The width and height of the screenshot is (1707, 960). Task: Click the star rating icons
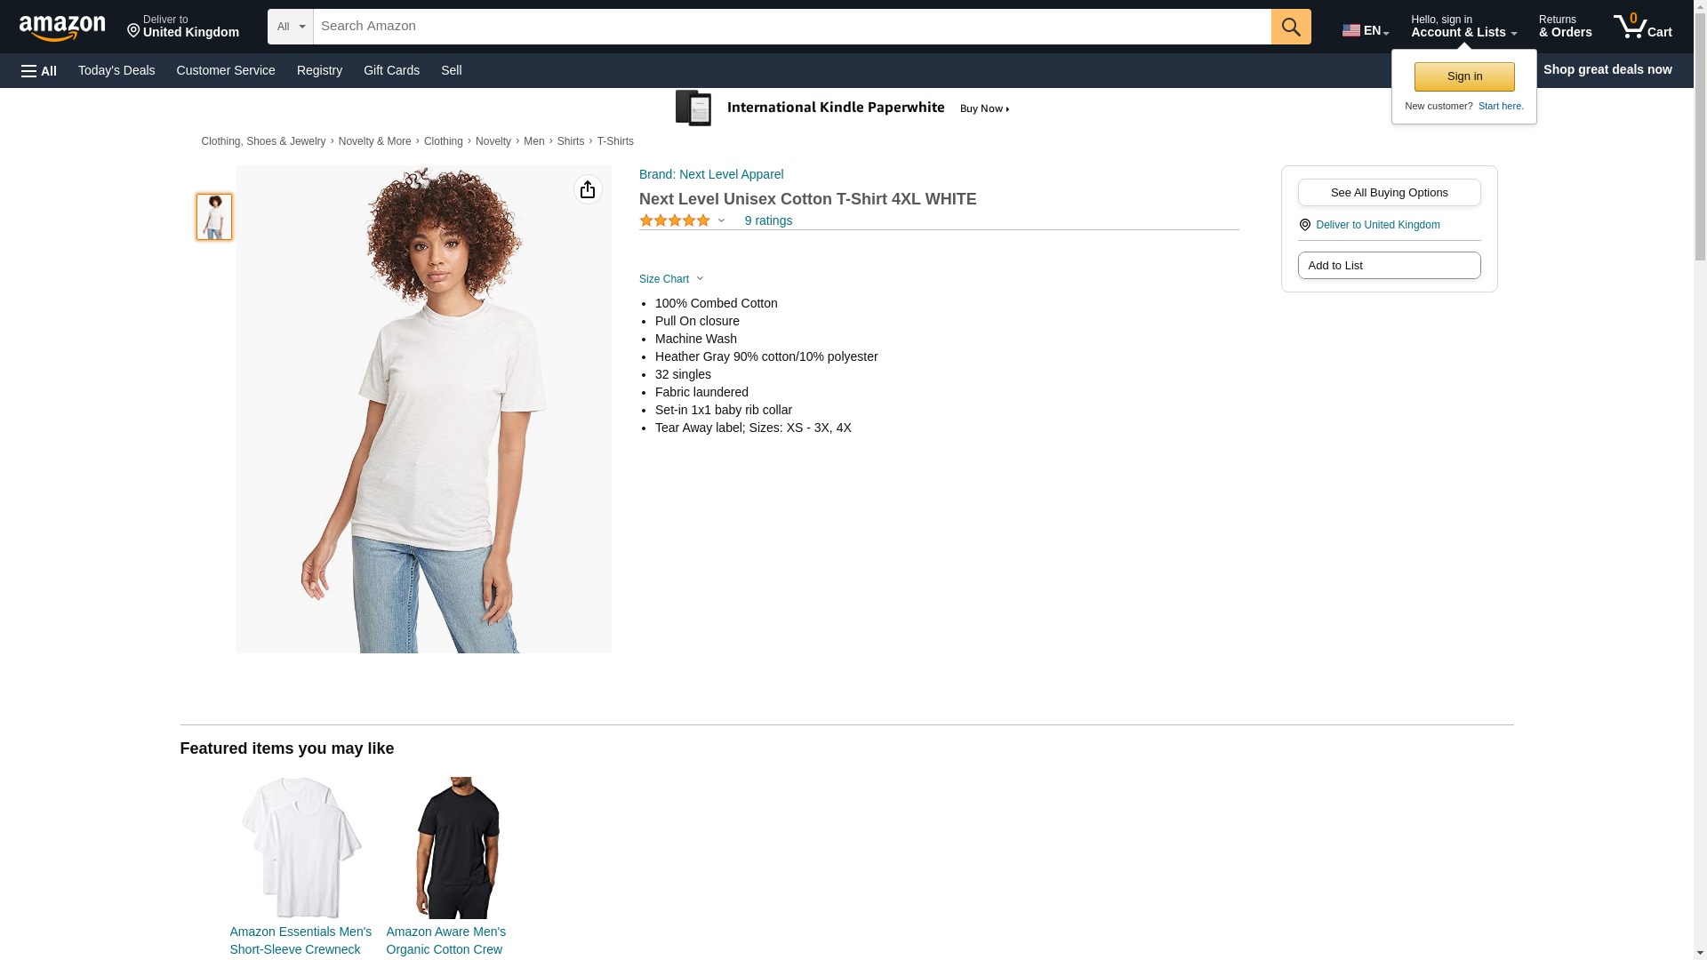pos(675,220)
